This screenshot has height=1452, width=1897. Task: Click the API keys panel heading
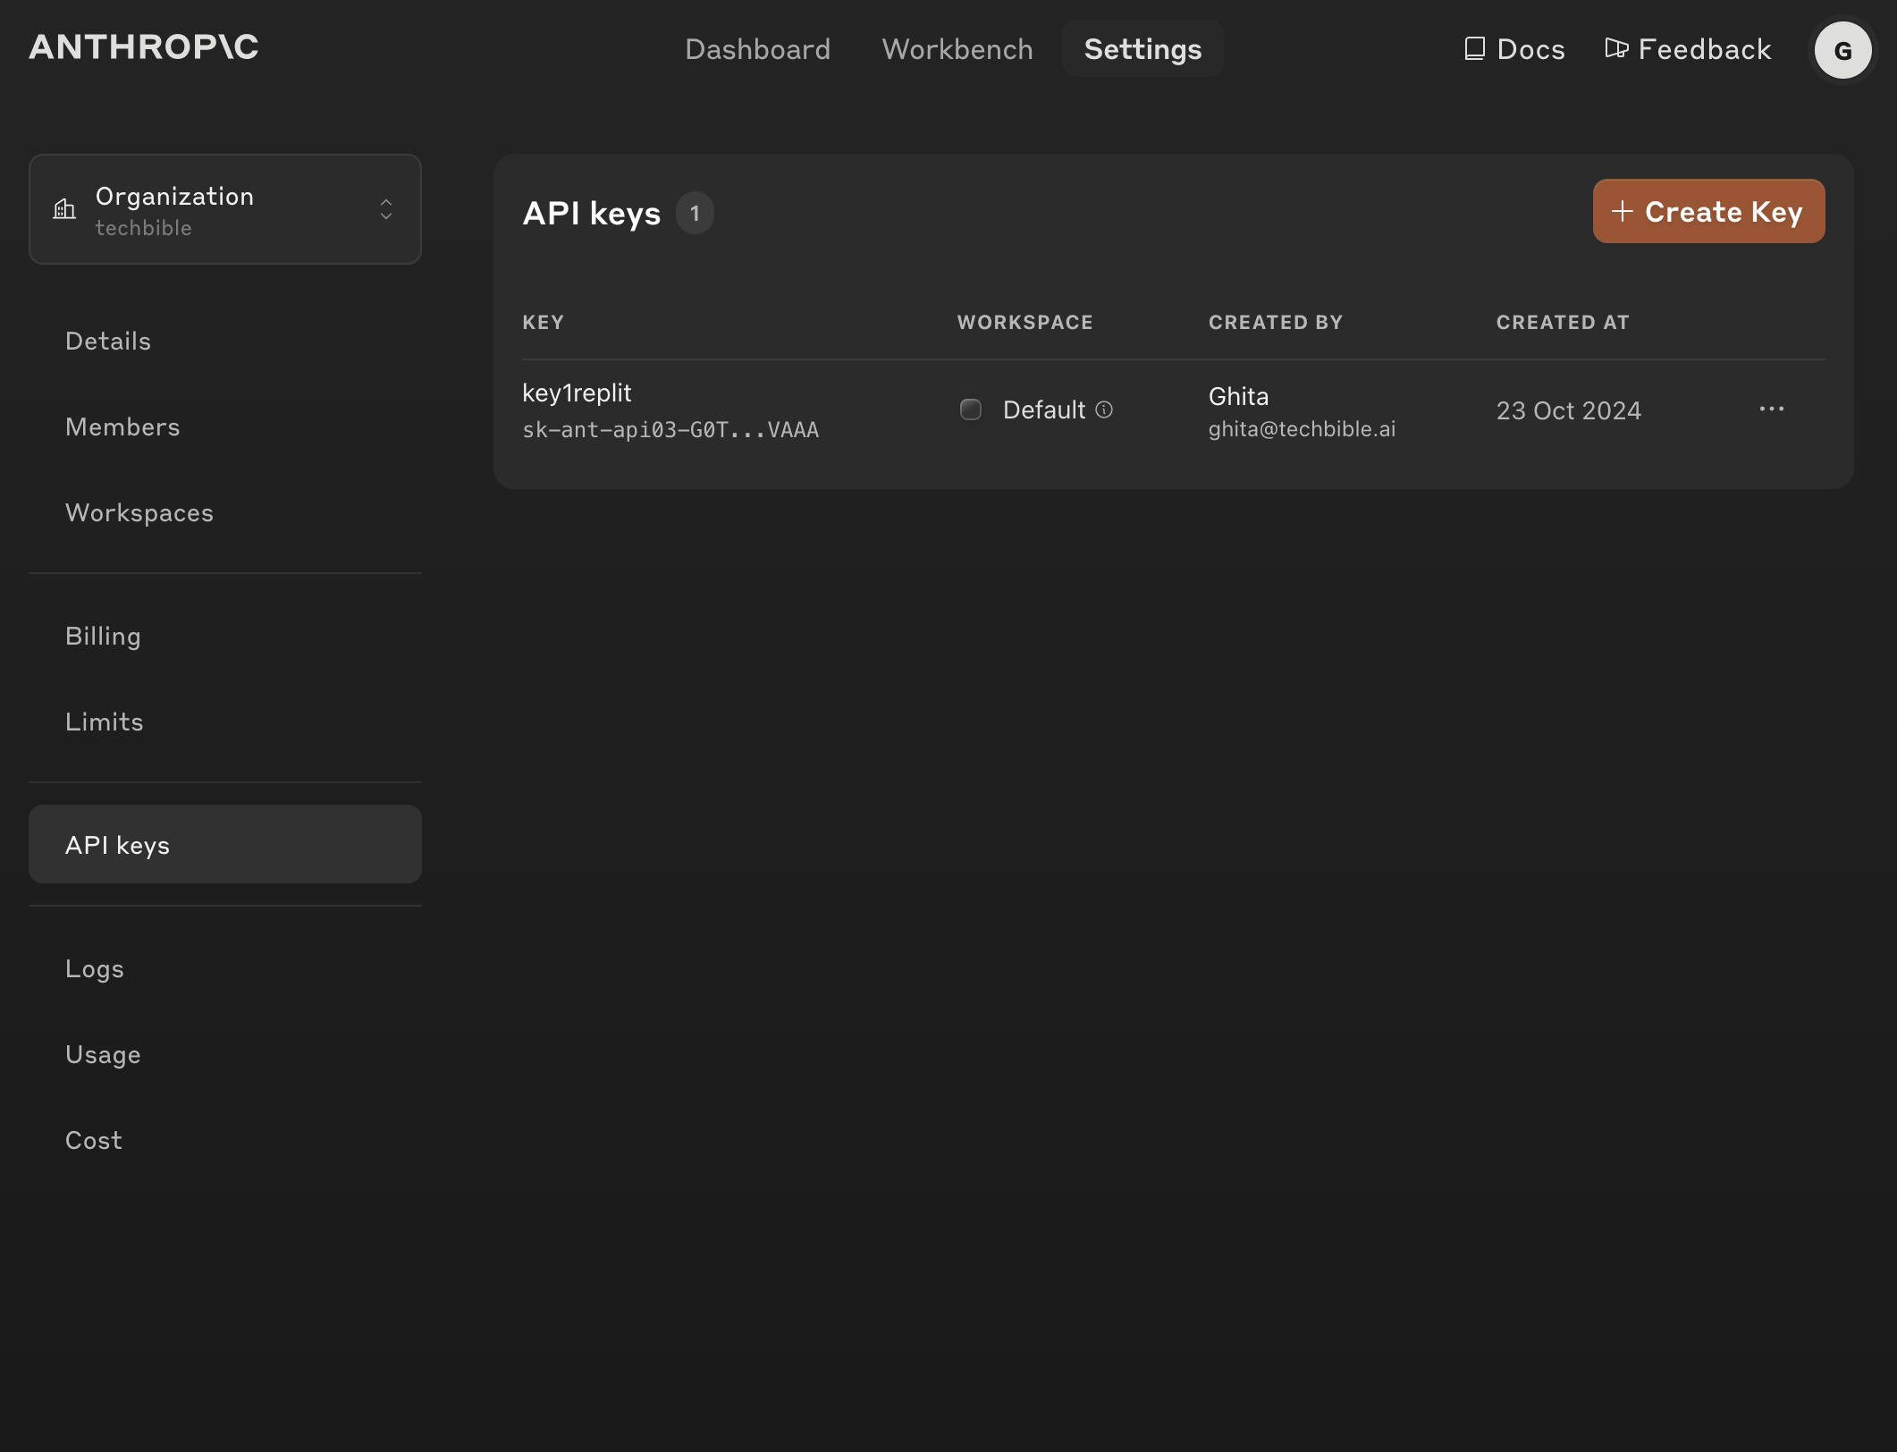point(592,213)
